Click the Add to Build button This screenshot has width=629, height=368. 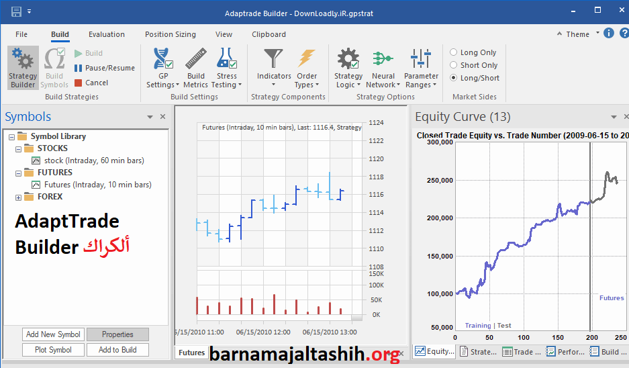click(x=117, y=350)
